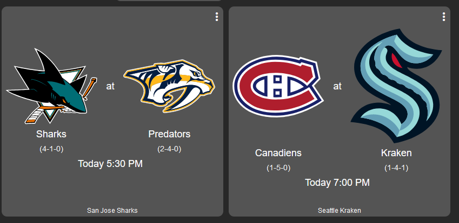459x223 pixels.
Task: Select the Predators team name
Action: click(x=169, y=134)
